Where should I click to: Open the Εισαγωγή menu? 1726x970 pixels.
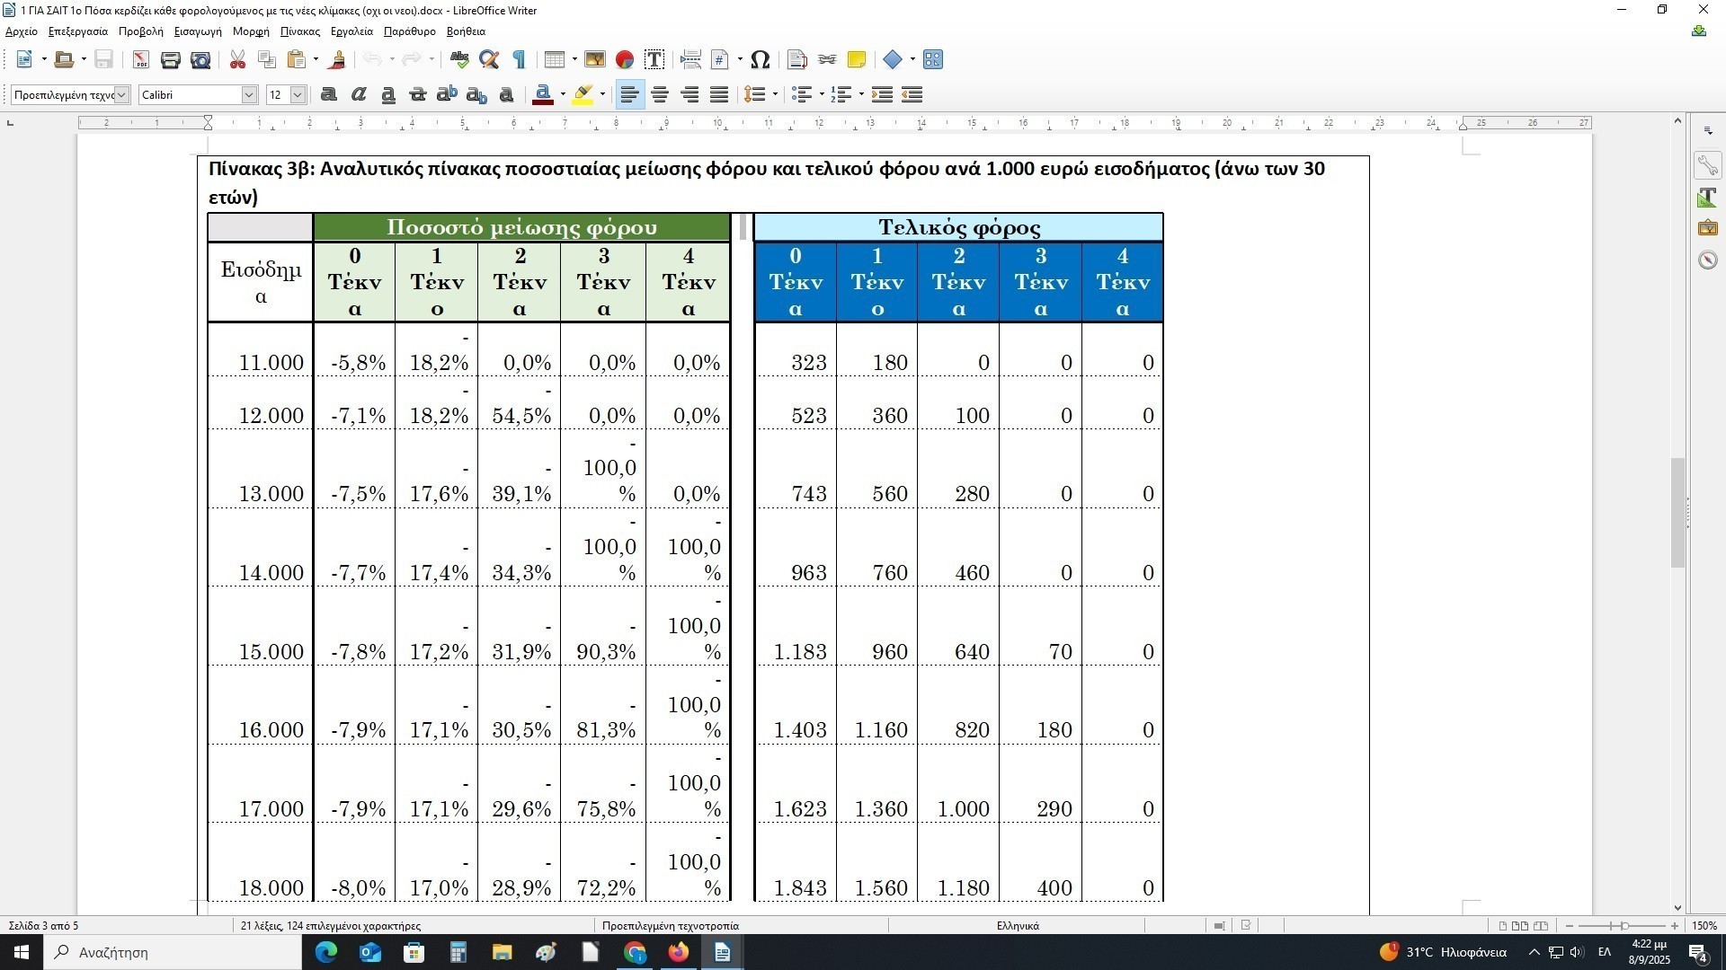tap(198, 31)
